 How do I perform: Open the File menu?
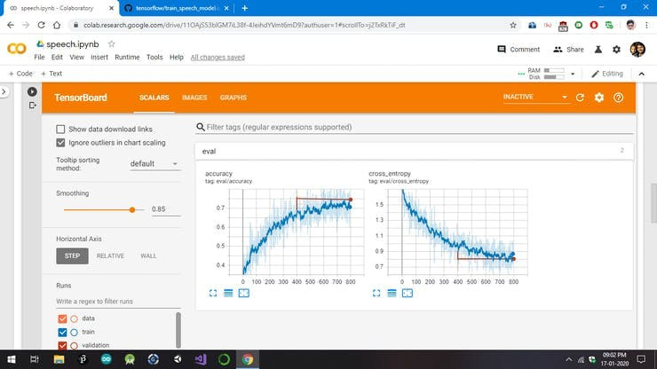[x=39, y=58]
